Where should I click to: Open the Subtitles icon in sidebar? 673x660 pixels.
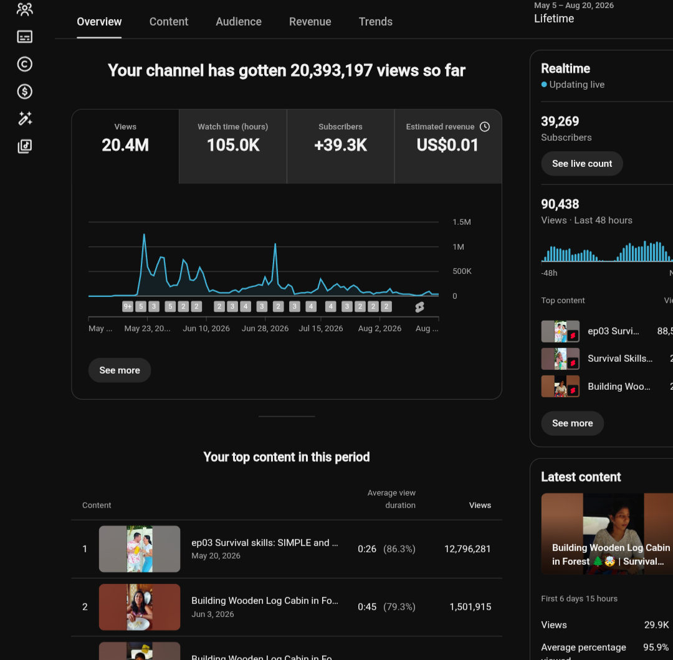click(x=24, y=37)
